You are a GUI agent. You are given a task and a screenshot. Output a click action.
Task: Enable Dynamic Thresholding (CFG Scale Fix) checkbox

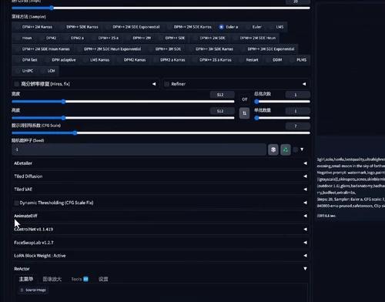pos(16,203)
